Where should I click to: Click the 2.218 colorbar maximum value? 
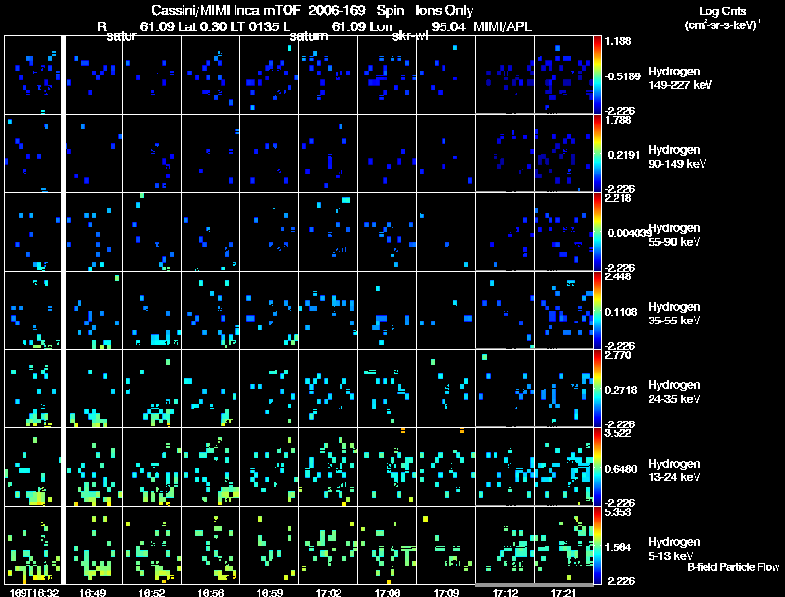(x=618, y=198)
